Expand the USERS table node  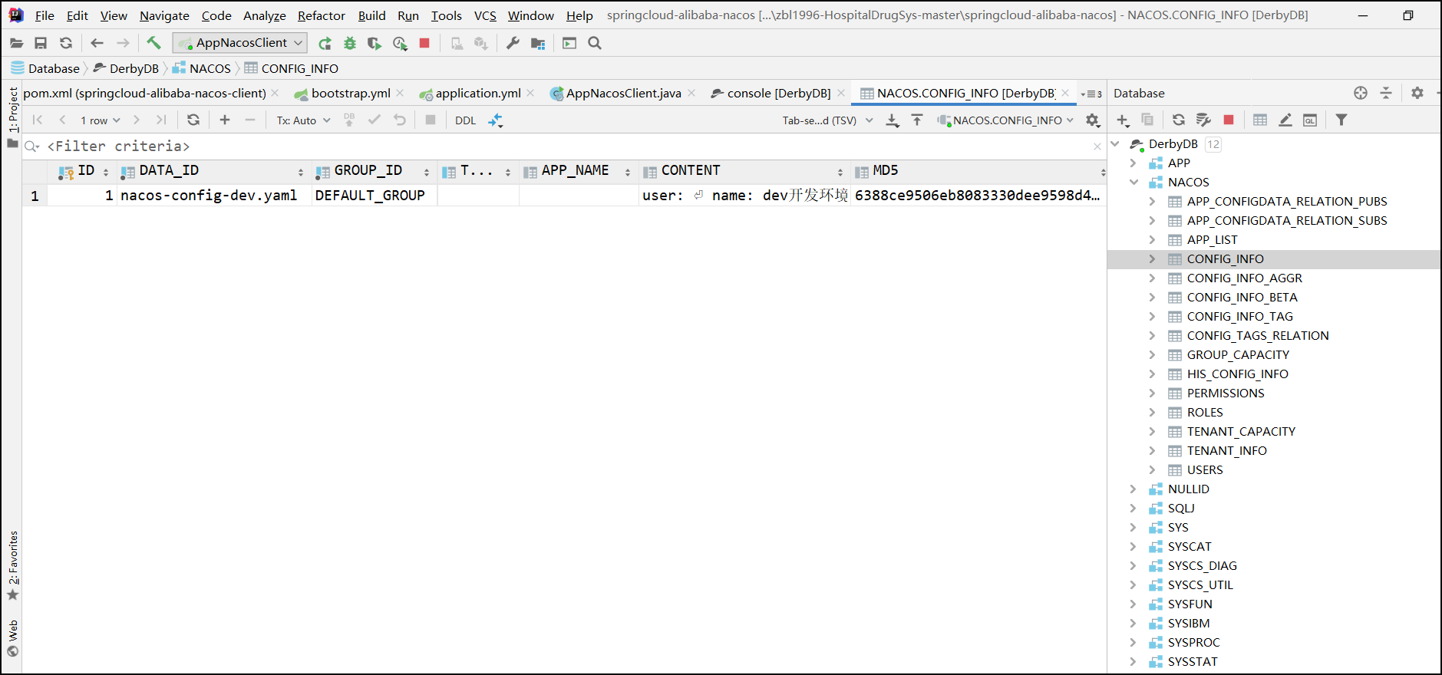[x=1152, y=469]
